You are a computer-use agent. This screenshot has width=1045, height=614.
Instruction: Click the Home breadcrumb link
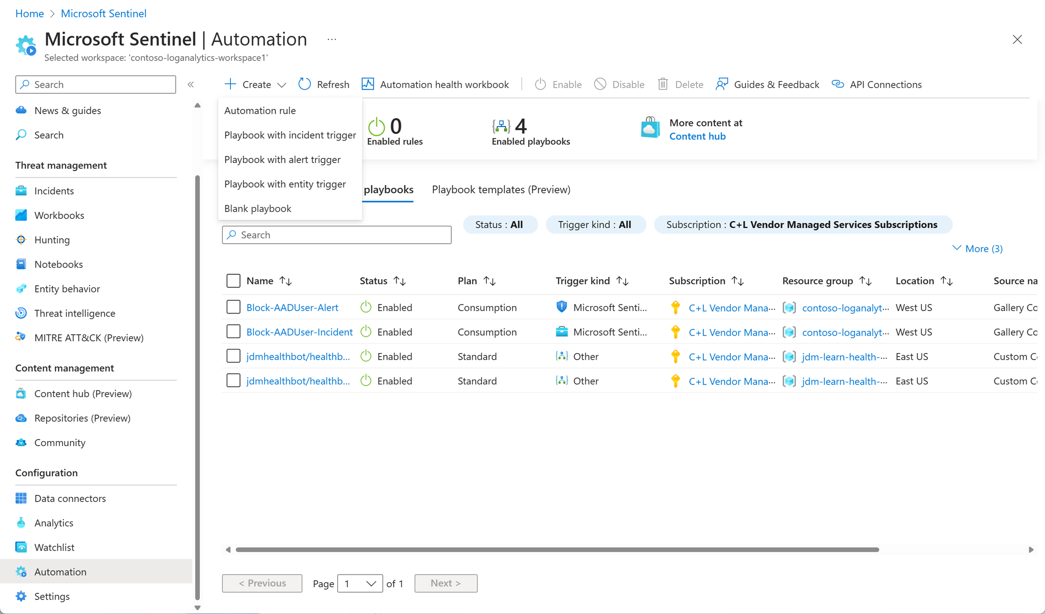click(29, 14)
